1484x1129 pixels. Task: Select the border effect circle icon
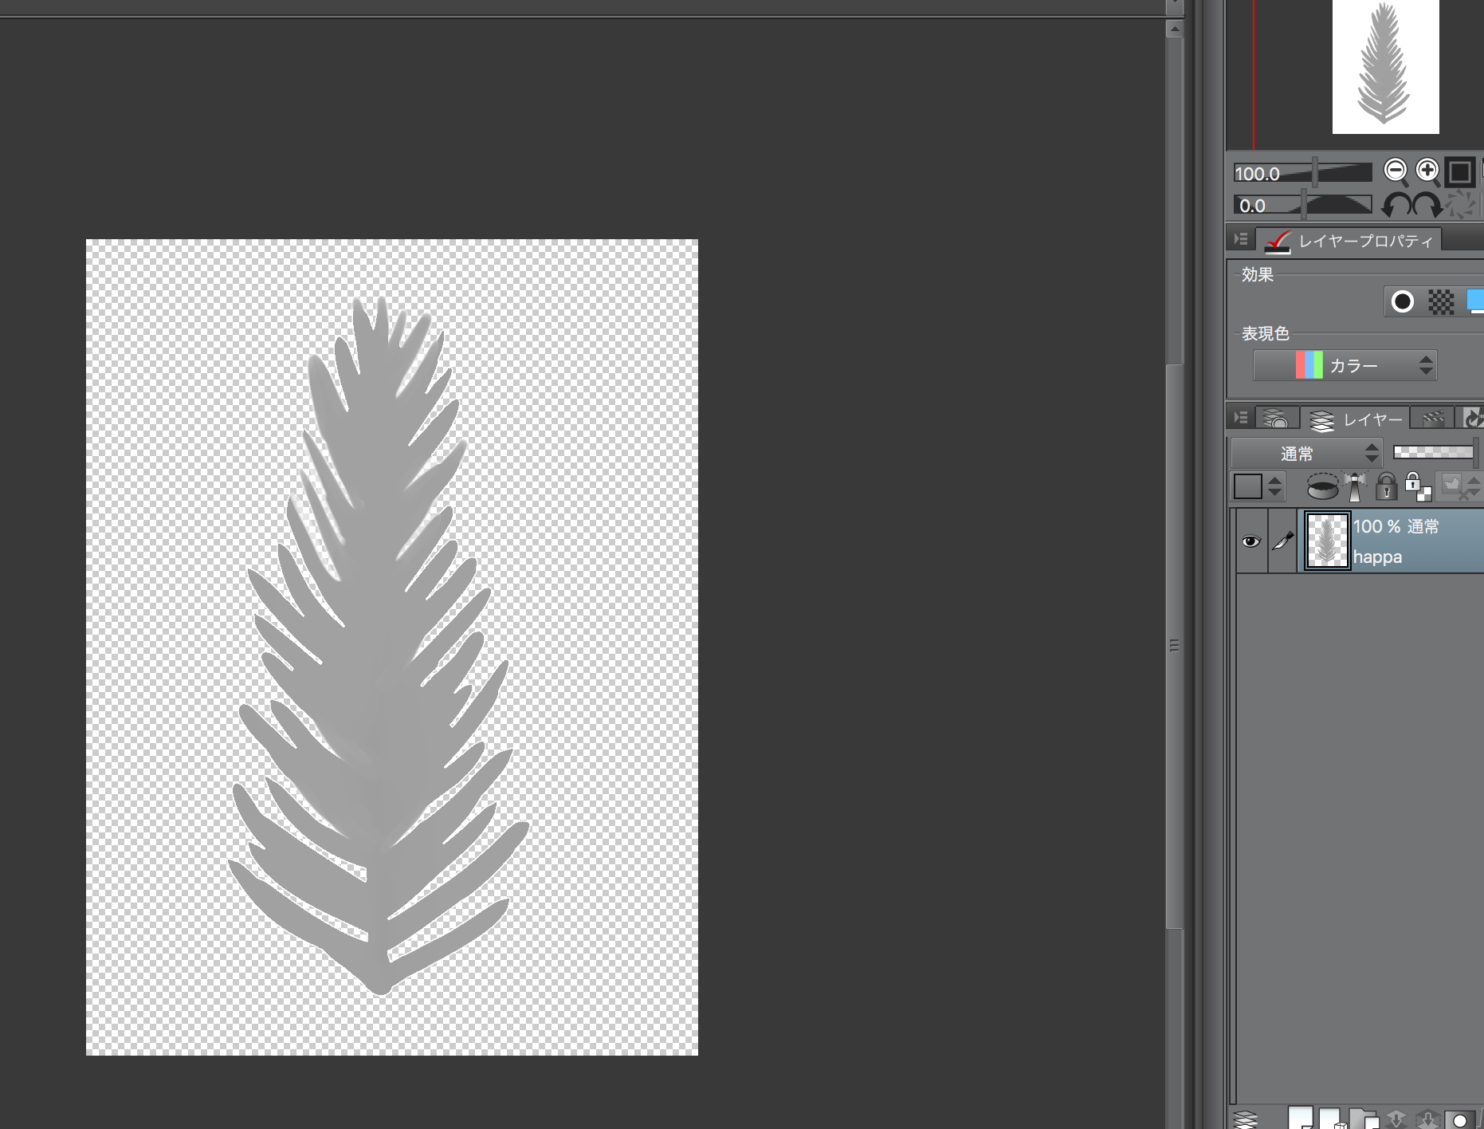pos(1403,301)
